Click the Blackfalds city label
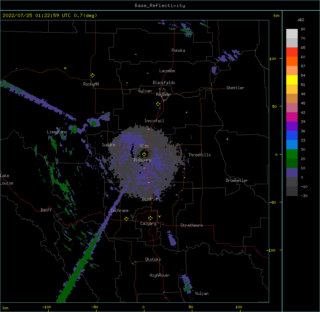The height and width of the screenshot is (312, 320). [x=164, y=83]
